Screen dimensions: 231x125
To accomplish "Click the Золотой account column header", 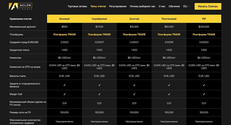I will click(x=134, y=19).
